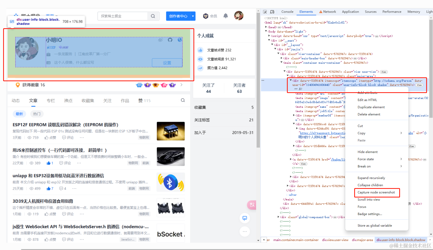
Task: Select the 热门 sort filter
Action: (x=37, y=114)
